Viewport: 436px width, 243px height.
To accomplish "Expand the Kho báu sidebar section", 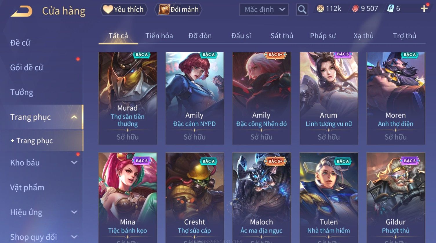I will tap(74, 163).
